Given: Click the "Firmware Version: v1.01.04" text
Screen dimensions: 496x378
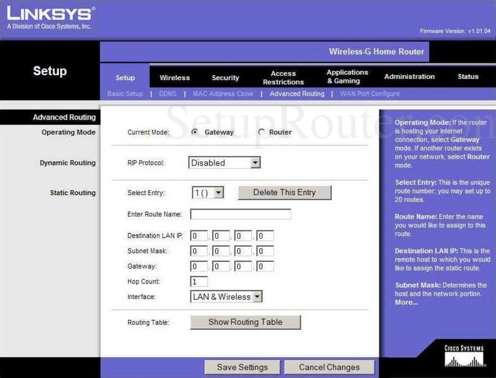Looking at the screenshot, I should (x=455, y=31).
